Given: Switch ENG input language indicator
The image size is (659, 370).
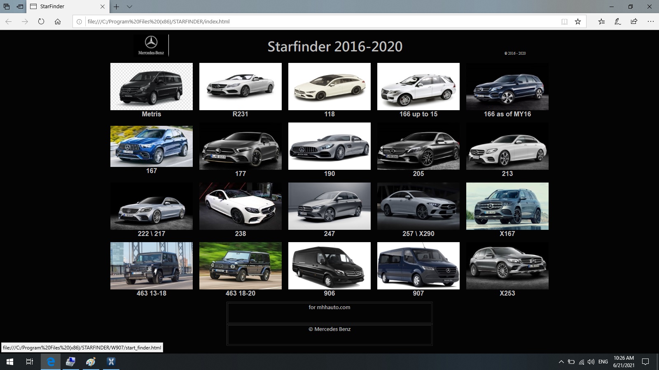Looking at the screenshot, I should (603, 362).
